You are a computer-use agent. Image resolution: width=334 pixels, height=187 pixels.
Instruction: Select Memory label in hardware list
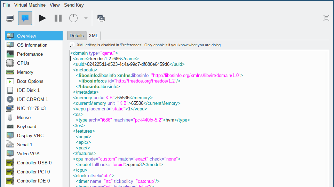[25, 72]
